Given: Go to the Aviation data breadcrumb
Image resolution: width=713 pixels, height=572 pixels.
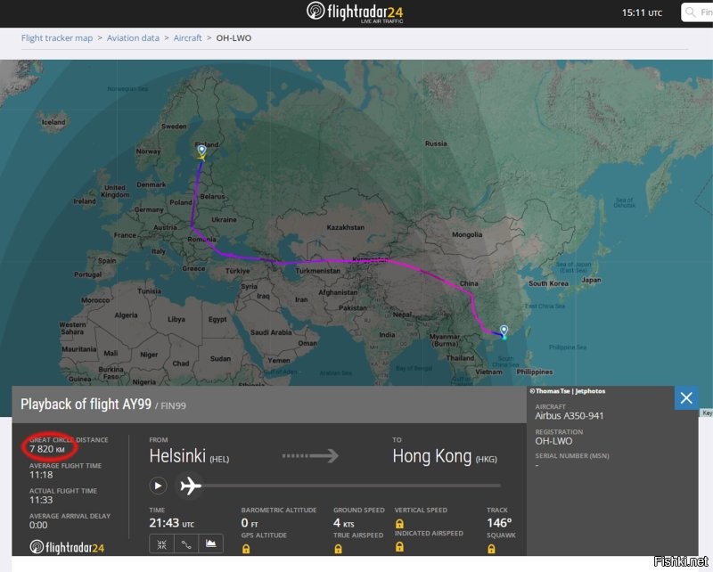Looking at the screenshot, I should pos(133,38).
